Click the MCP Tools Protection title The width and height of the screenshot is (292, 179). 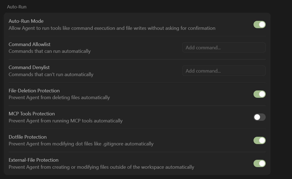tap(32, 114)
